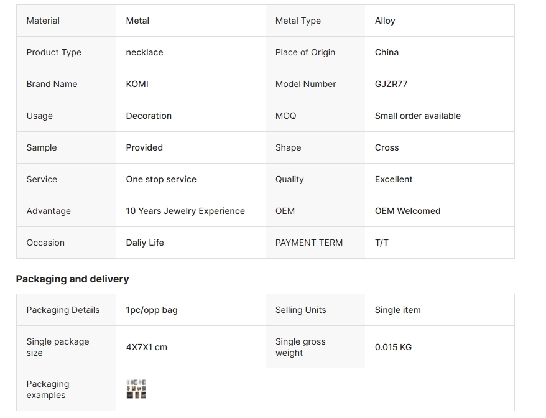Viewport: 546px width, 418px height.
Task: Click the 10 Years Jewelry Experience text
Action: 185,211
